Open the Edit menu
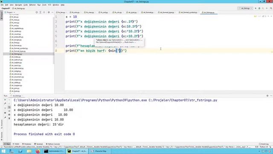The height and width of the screenshot is (154, 273). [x=7, y=5]
